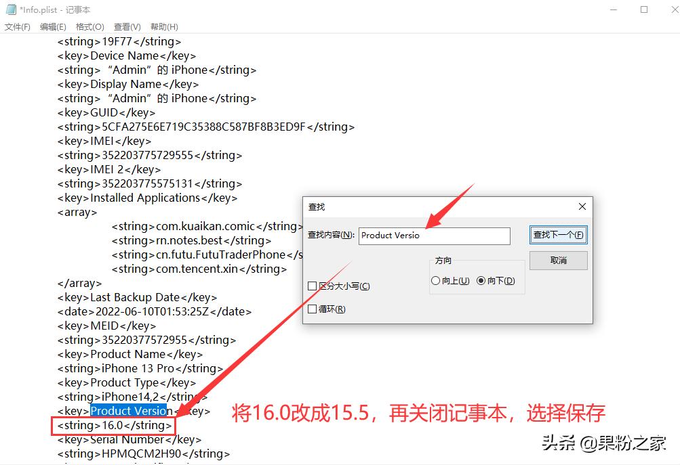Click the Notepad icon in the title bar
Viewport: 680px width, 465px height.
pos(9,9)
